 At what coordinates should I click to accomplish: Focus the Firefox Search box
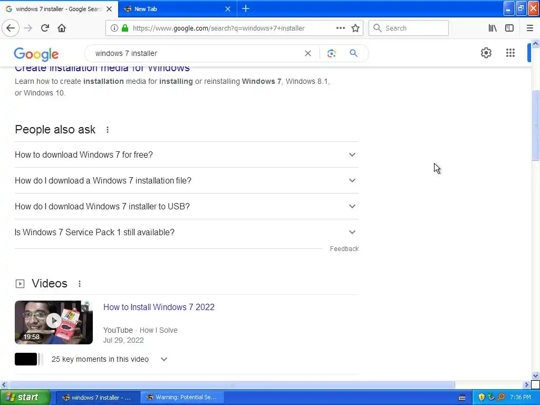pos(409,28)
